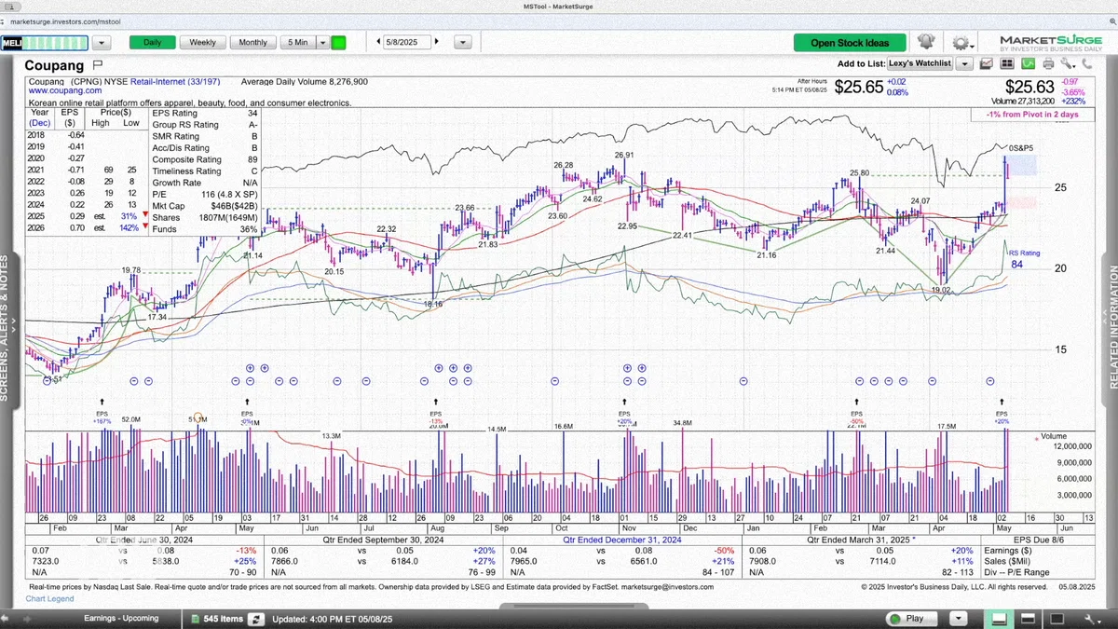Screen dimensions: 1118x629
Task: Switch to Weekly chart period
Action: [203, 42]
